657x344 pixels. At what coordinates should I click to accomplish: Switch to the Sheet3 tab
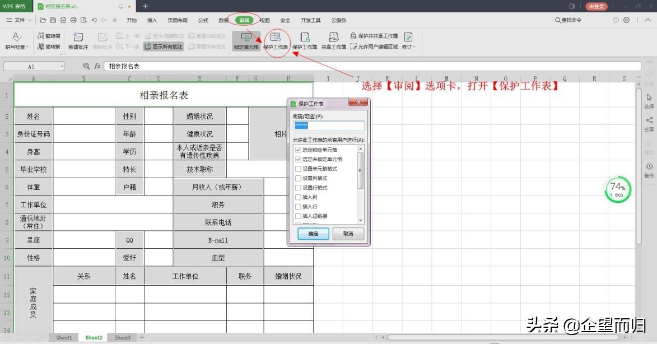pyautogui.click(x=122, y=337)
